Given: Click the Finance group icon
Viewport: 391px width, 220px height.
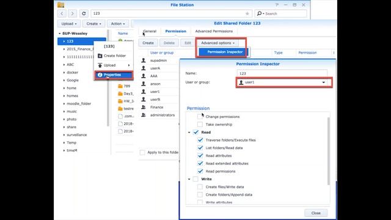Looking at the screenshot, I should [144, 107].
